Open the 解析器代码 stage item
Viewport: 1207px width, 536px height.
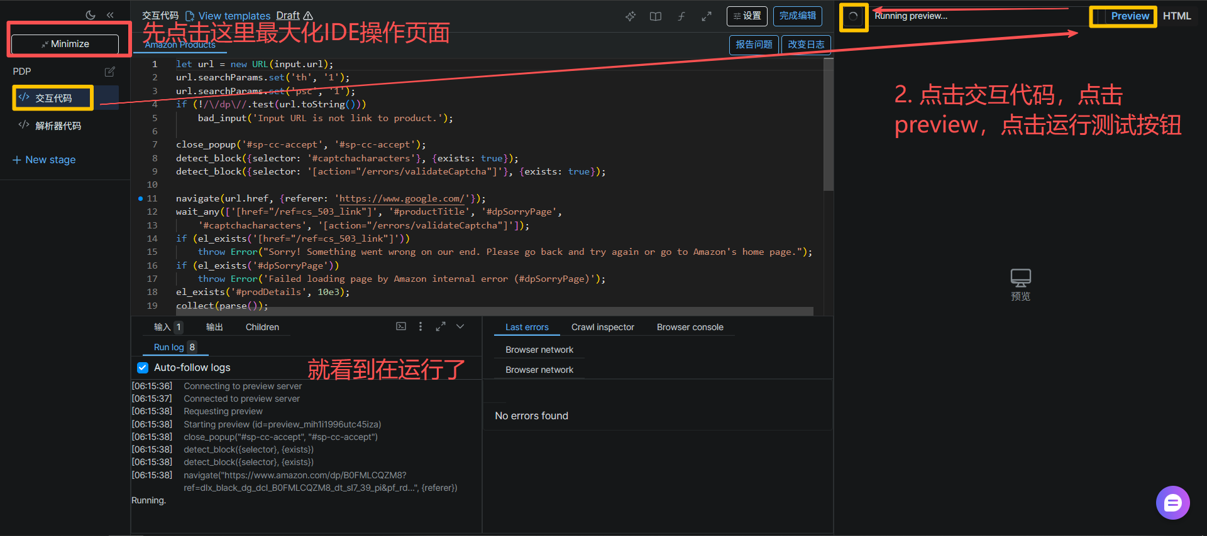point(58,126)
